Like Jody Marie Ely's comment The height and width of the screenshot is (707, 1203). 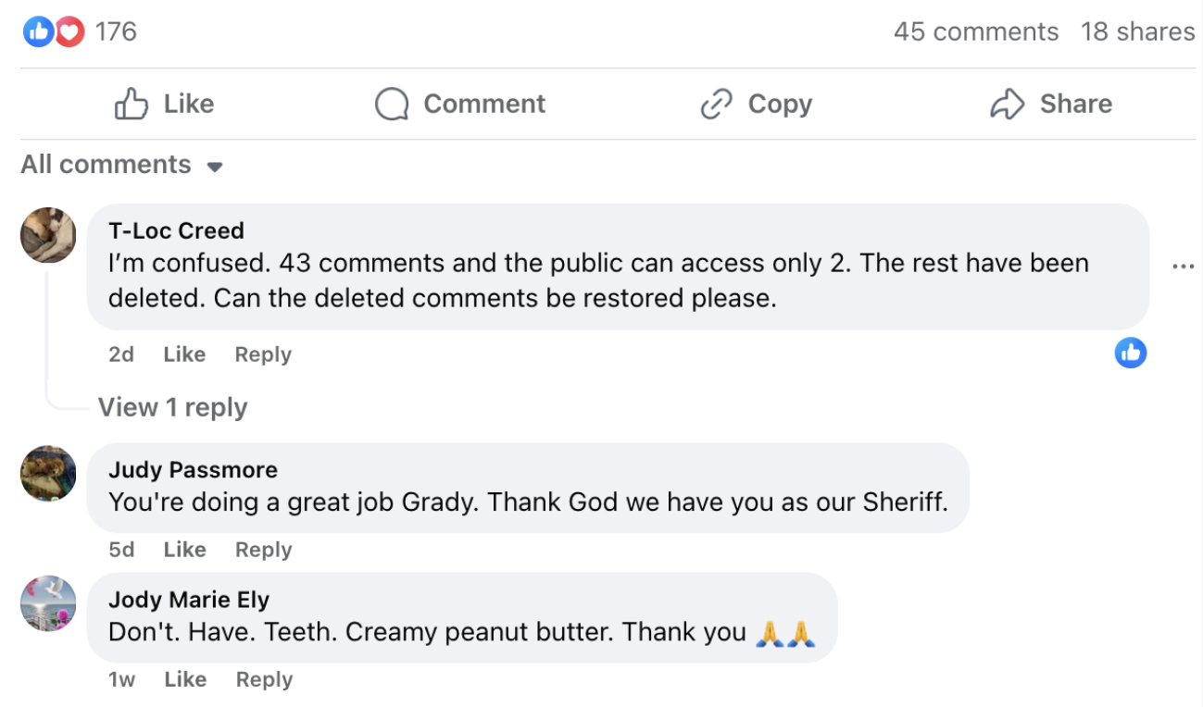click(184, 679)
